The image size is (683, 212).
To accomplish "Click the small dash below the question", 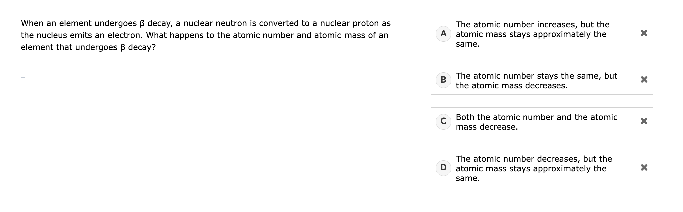I will pos(23,78).
